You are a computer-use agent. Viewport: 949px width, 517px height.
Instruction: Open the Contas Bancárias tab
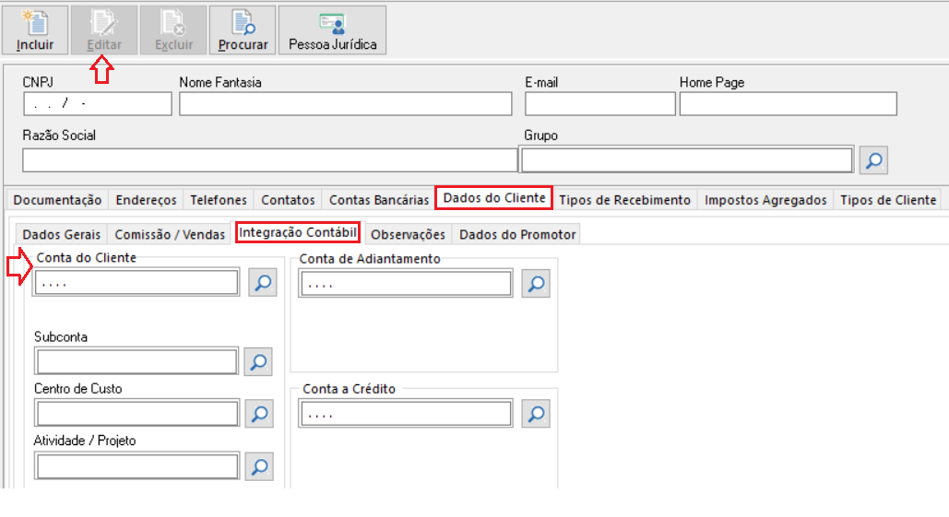pyautogui.click(x=379, y=200)
